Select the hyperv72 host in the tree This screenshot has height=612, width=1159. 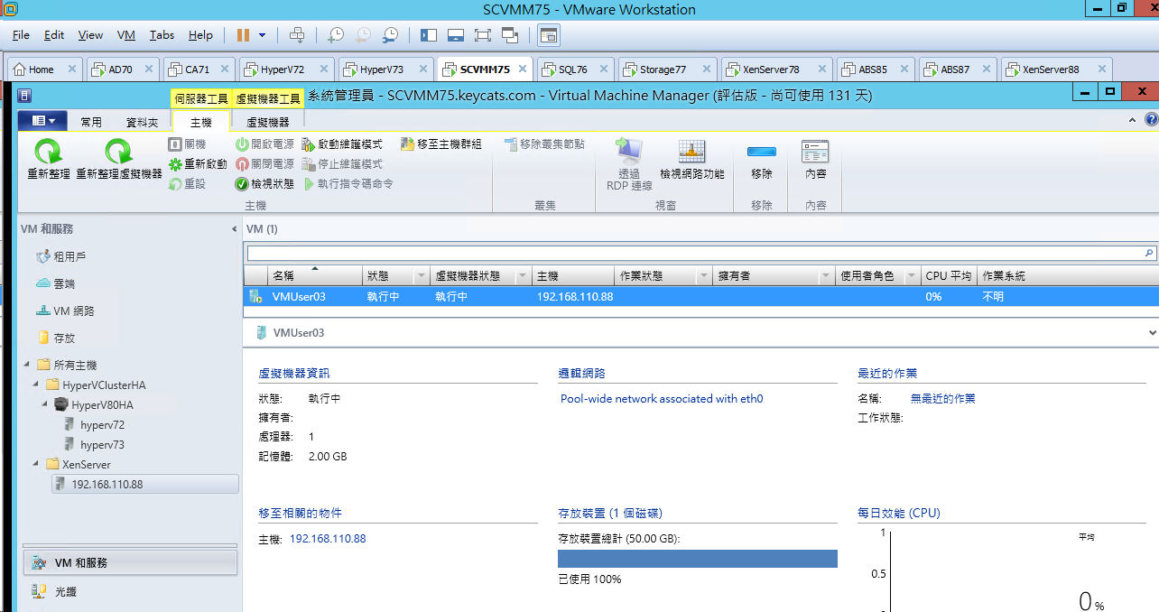point(102,424)
